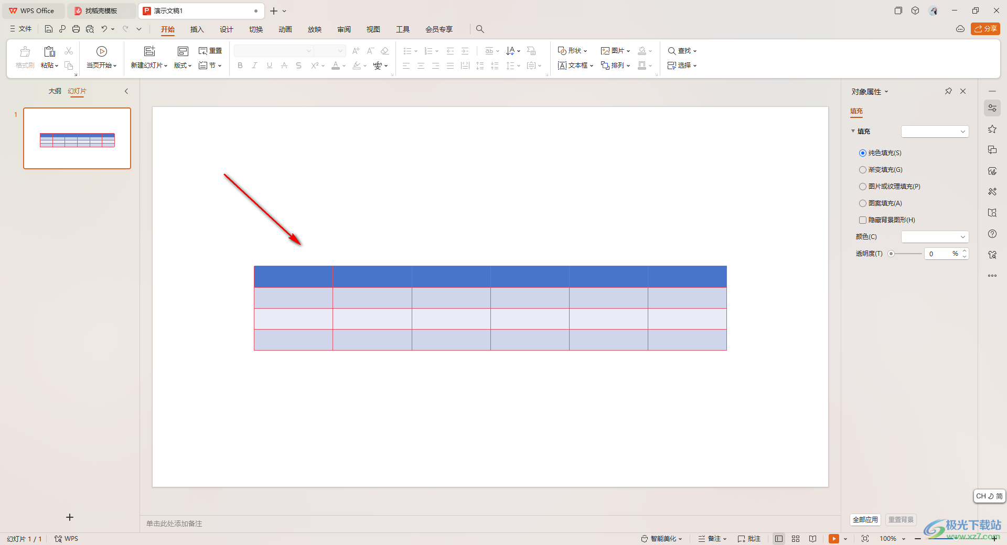Click the transparency slider handle
This screenshot has height=545, width=1007.
pyautogui.click(x=891, y=254)
